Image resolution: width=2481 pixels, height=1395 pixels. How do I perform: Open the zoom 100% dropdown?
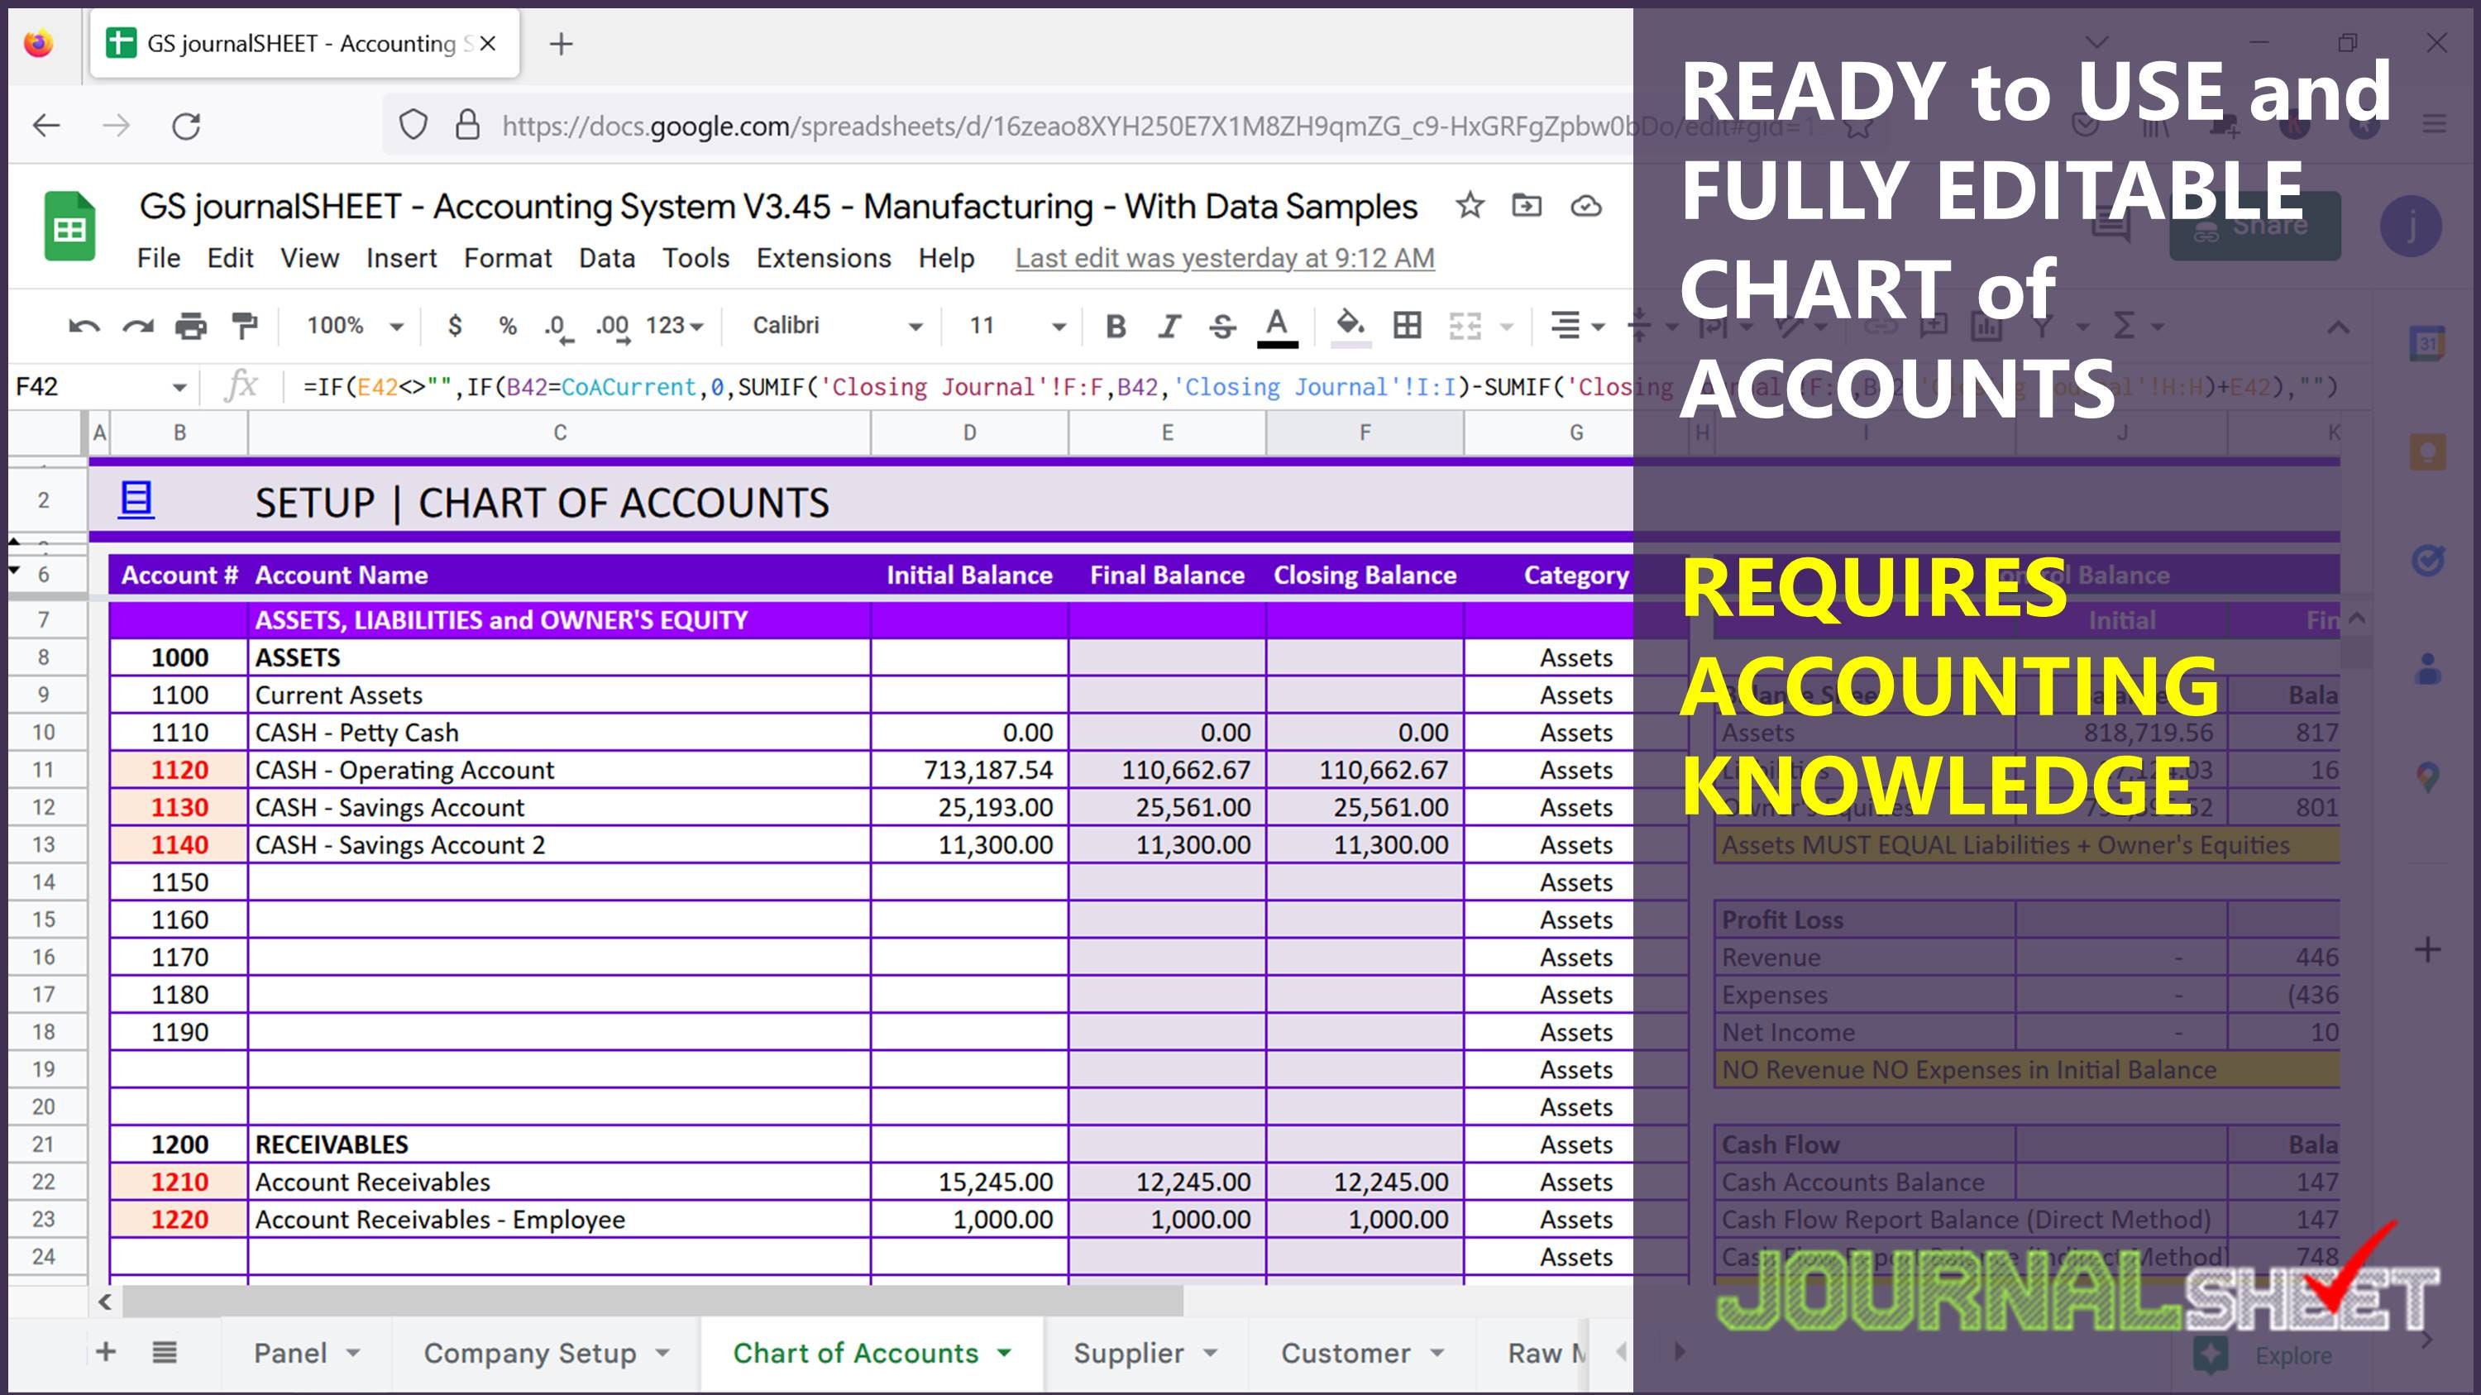pyautogui.click(x=353, y=326)
